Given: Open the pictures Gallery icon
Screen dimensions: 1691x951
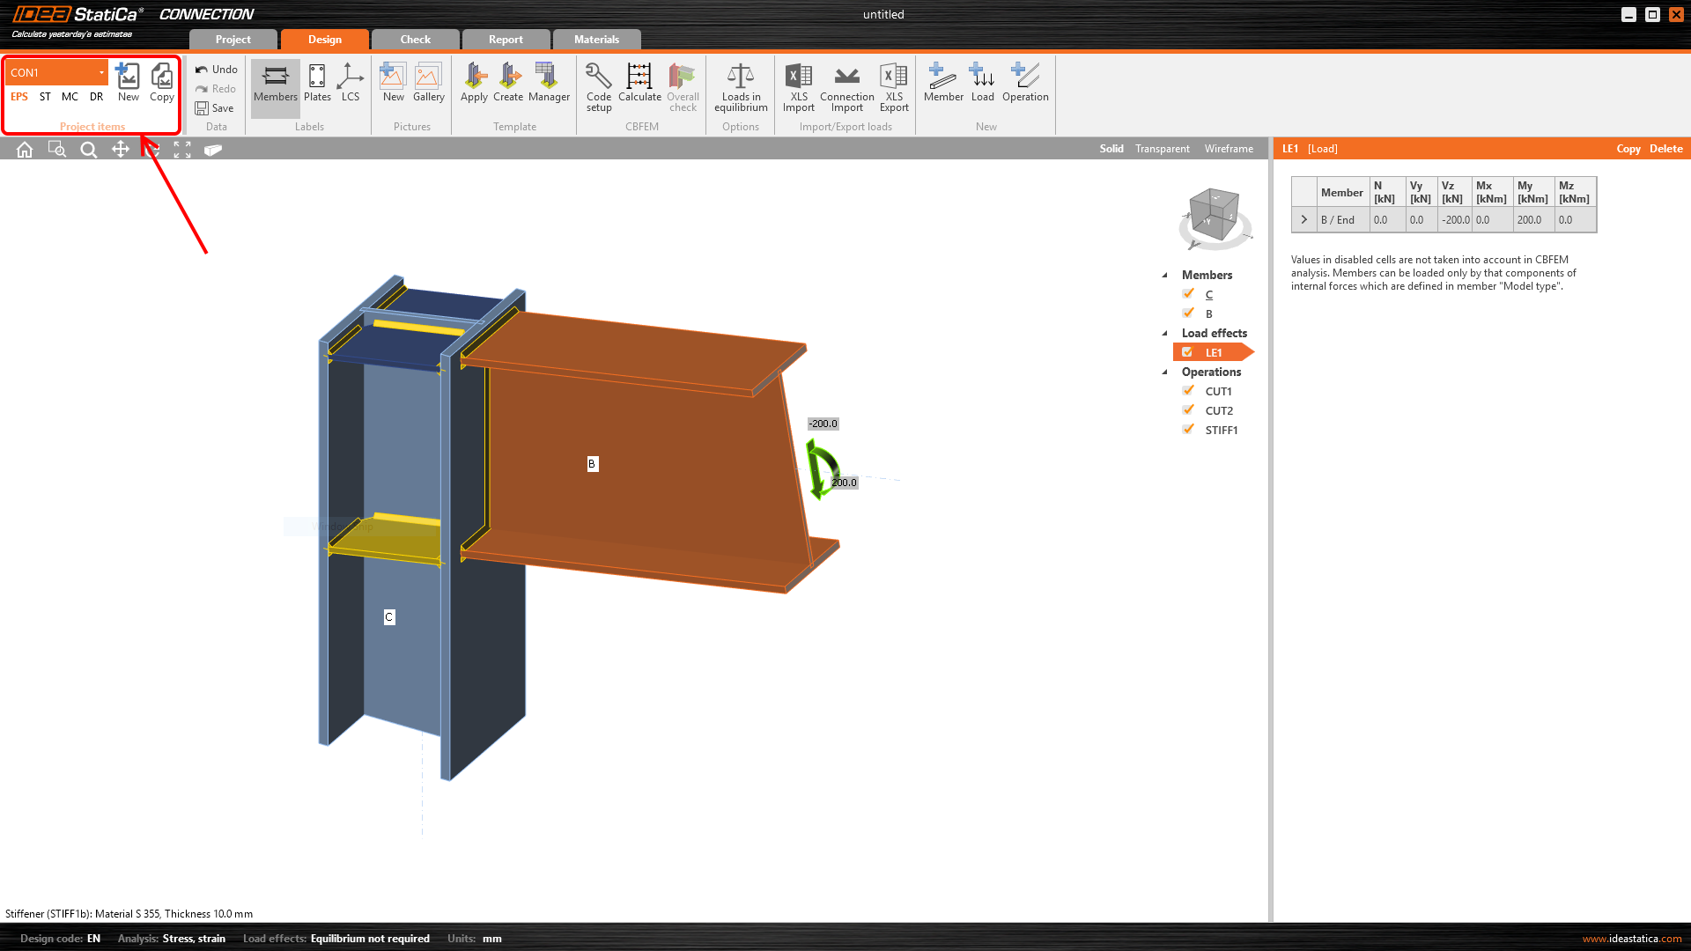Looking at the screenshot, I should (x=428, y=77).
